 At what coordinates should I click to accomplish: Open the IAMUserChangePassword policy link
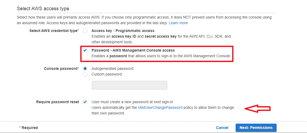[x=160, y=107]
